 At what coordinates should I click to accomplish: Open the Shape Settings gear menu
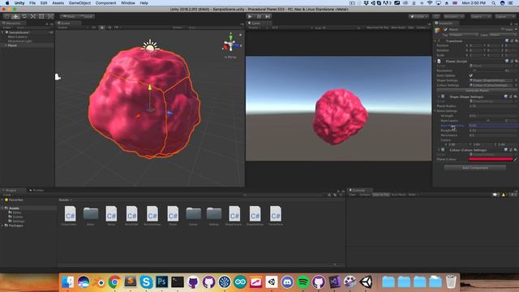[516, 97]
